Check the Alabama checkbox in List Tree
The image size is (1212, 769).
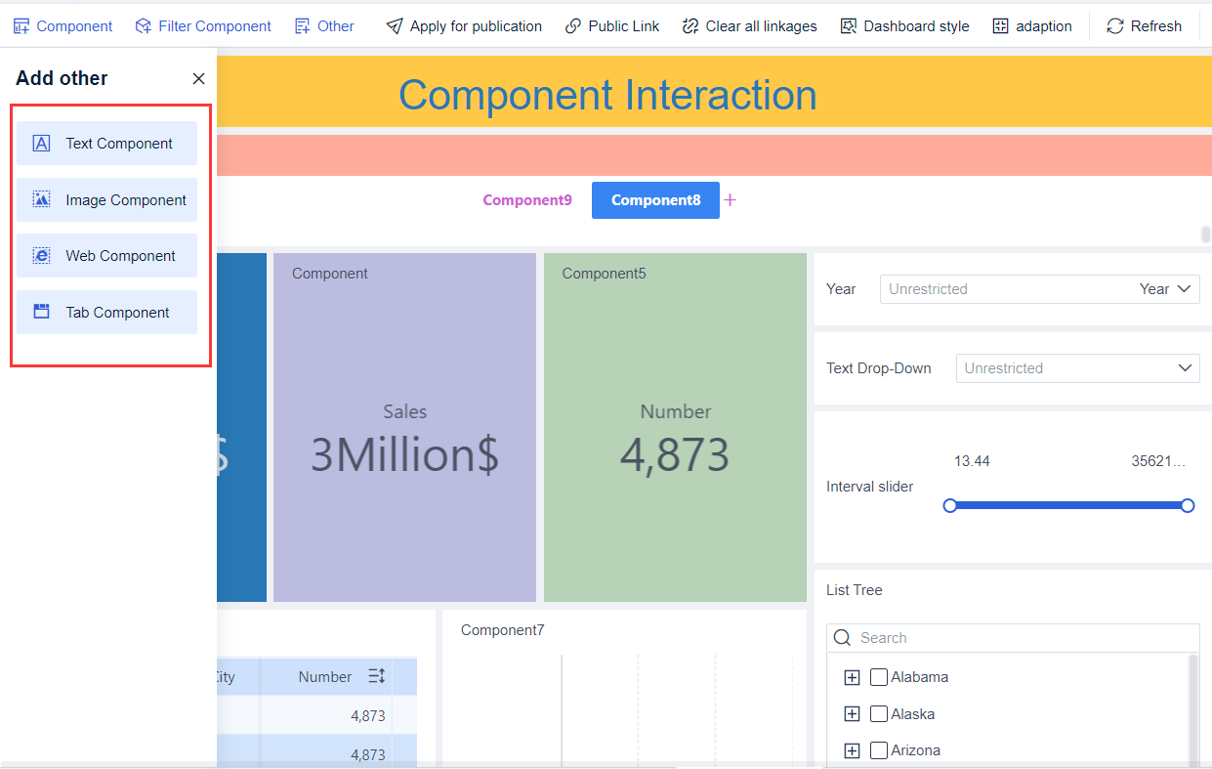tap(878, 676)
